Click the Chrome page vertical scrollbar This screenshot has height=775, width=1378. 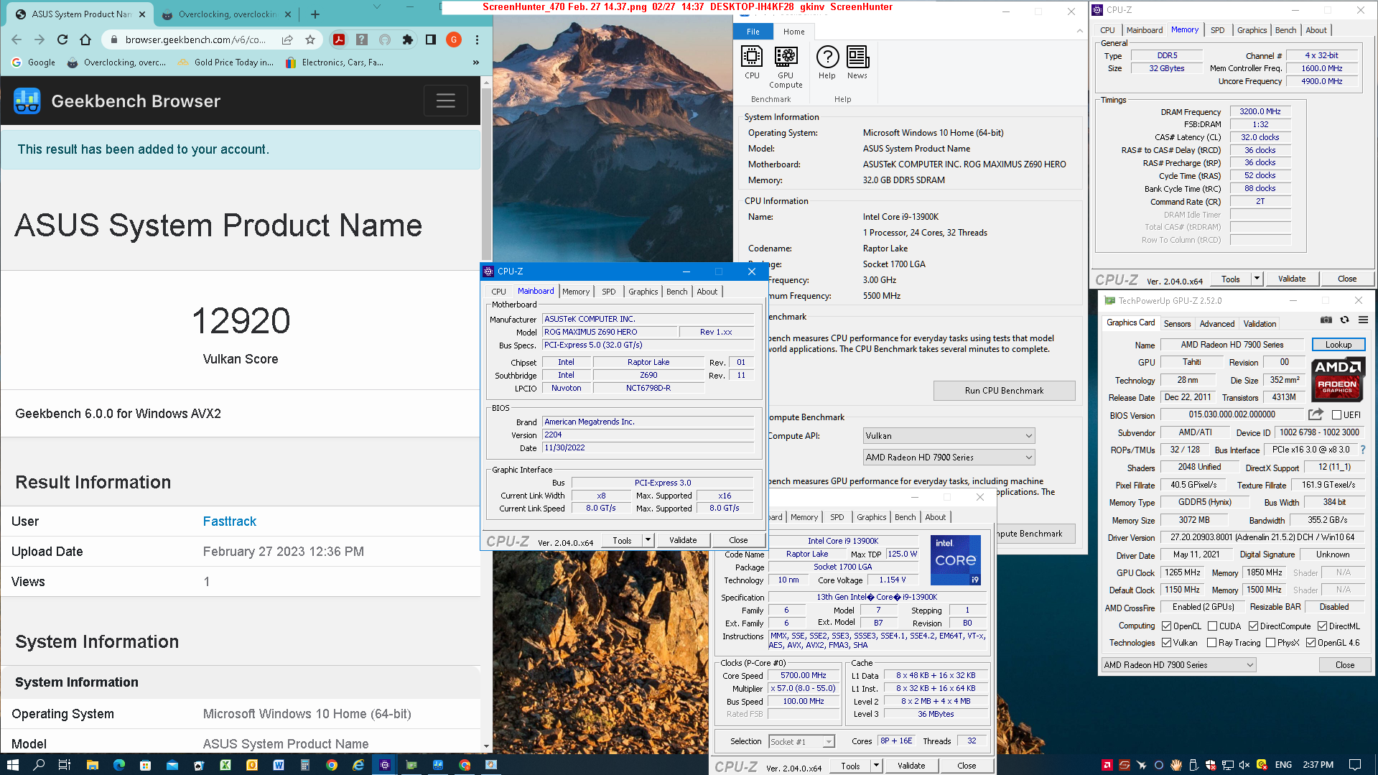(x=486, y=172)
